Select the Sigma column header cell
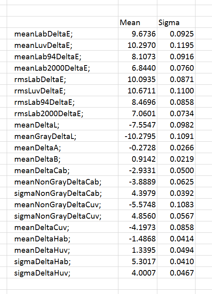 click(176, 22)
